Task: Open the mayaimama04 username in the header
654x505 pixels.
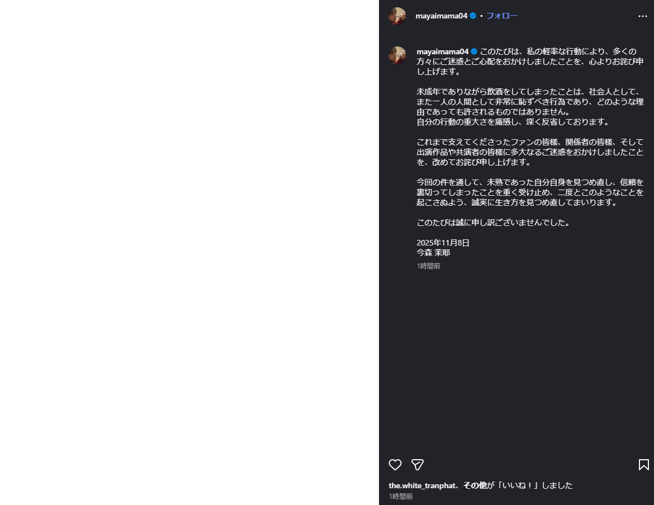Action: coord(441,16)
